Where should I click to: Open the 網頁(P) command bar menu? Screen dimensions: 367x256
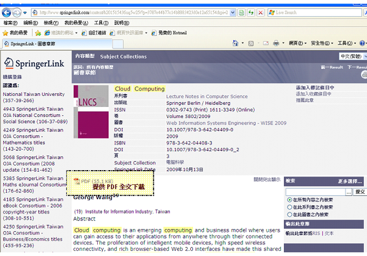pyautogui.click(x=297, y=43)
